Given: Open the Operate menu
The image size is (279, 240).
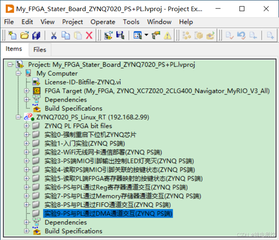Looking at the screenshot, I should pos(103,22).
